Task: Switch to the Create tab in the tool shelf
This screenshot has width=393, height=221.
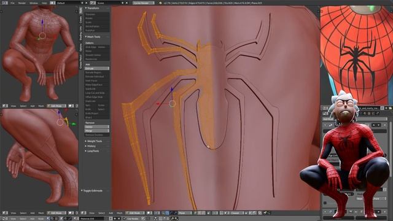Action: 80,20
